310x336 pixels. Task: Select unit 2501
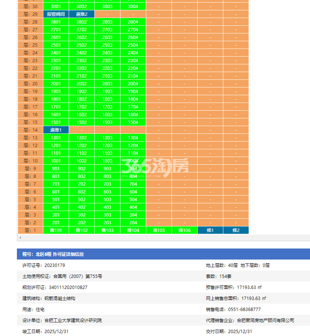(x=56, y=45)
